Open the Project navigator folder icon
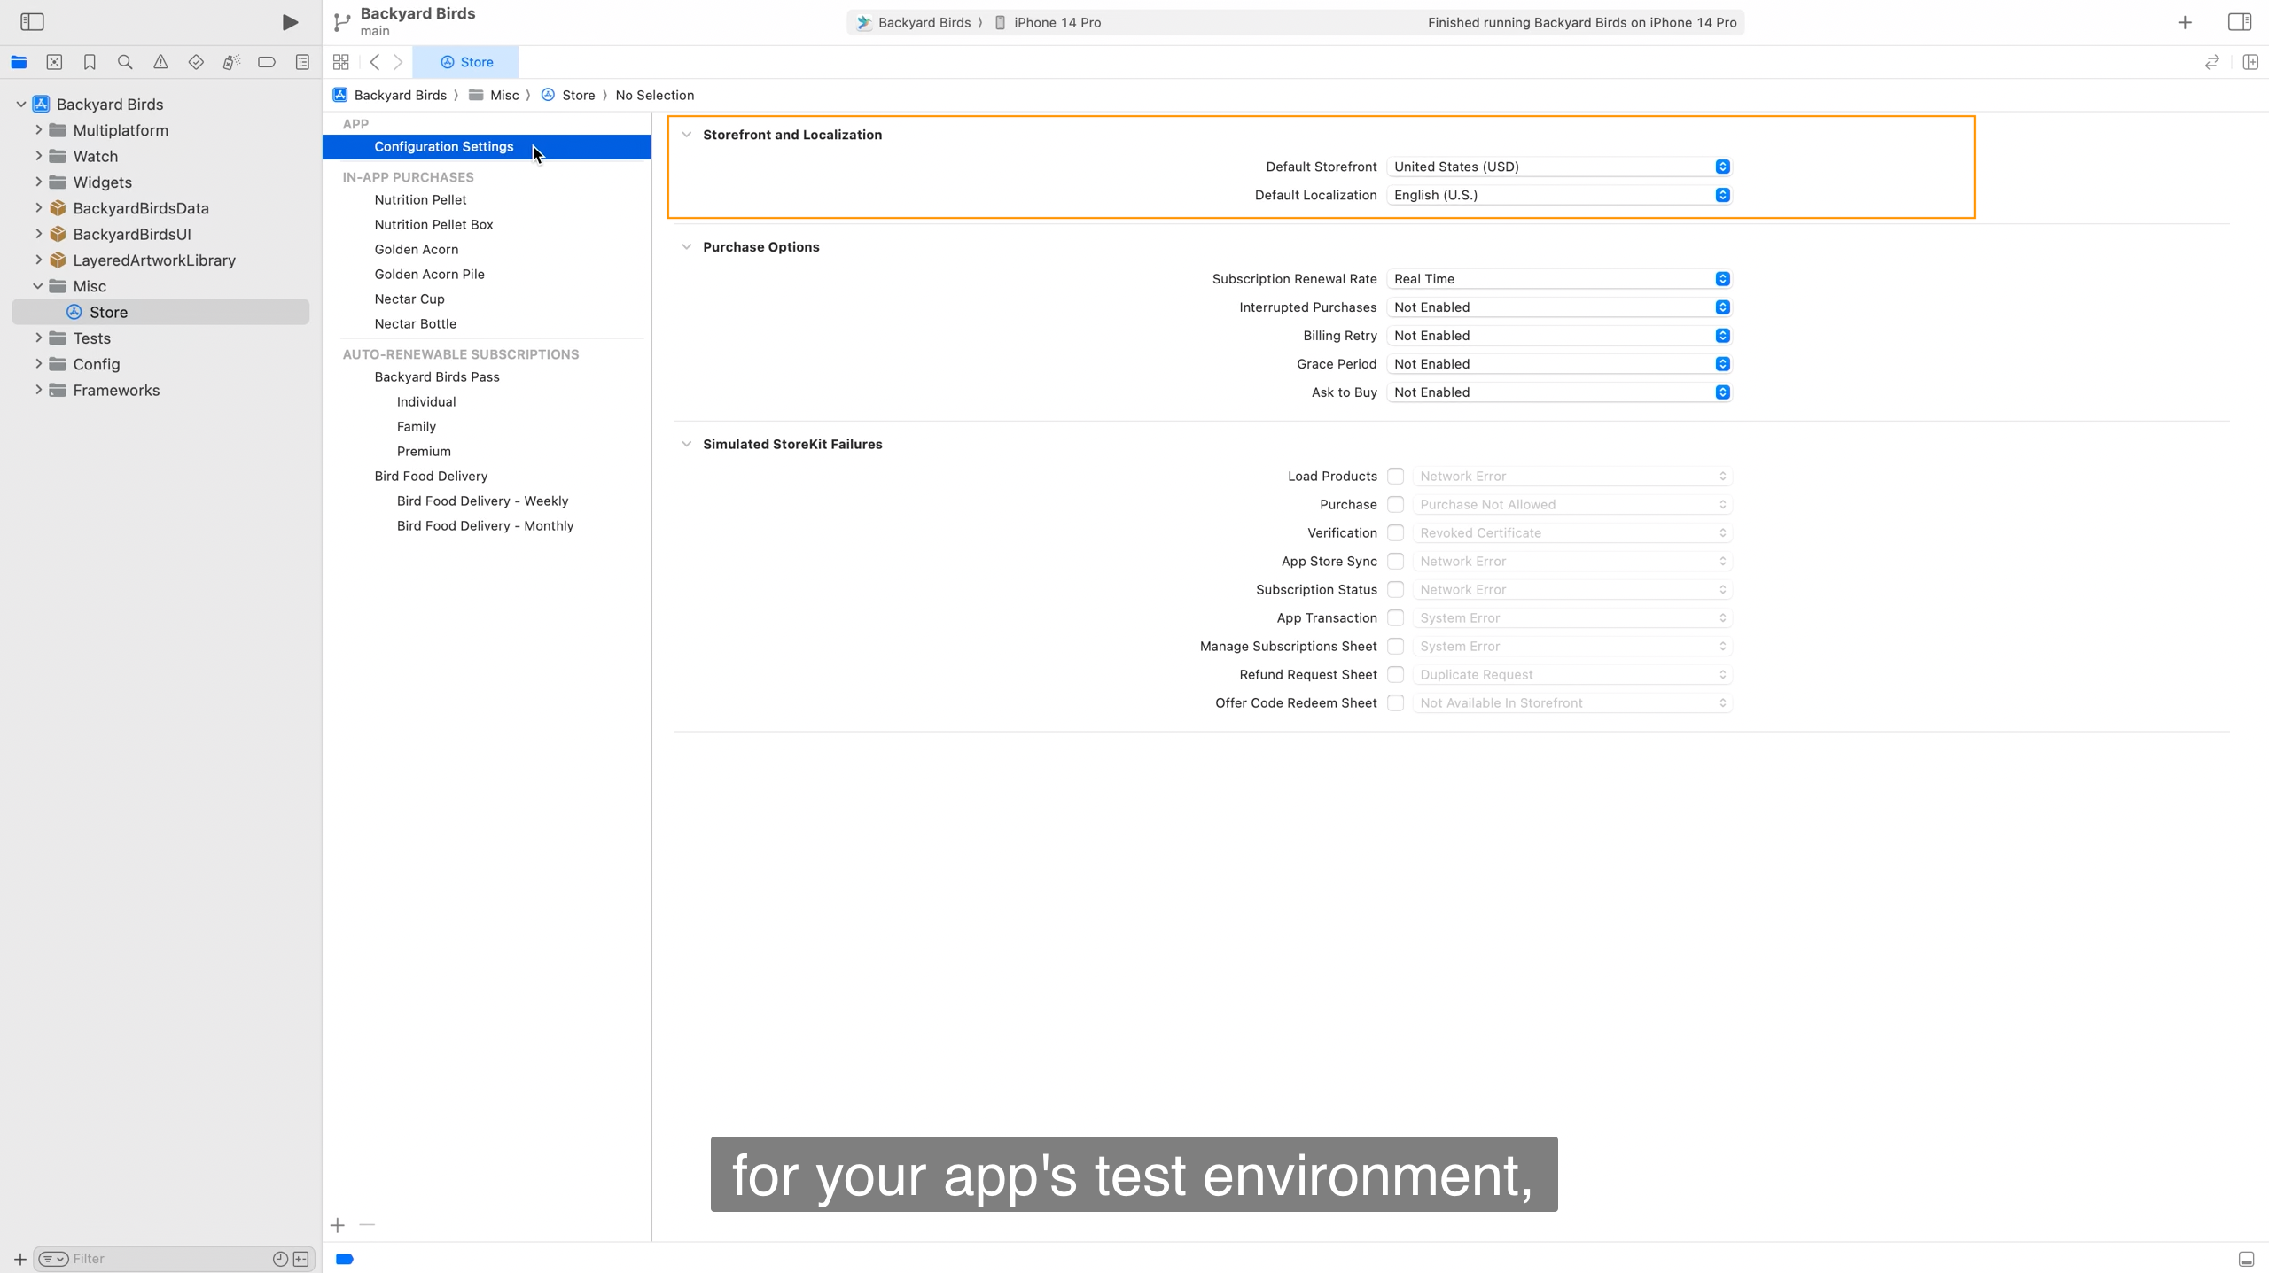 19,62
